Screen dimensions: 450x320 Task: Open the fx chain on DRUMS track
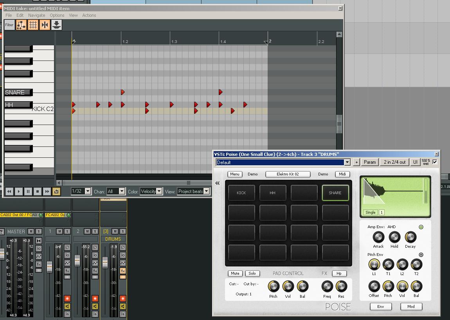[x=122, y=271]
